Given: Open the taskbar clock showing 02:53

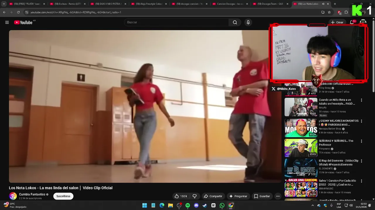Looking at the screenshot, I should 360,205.
